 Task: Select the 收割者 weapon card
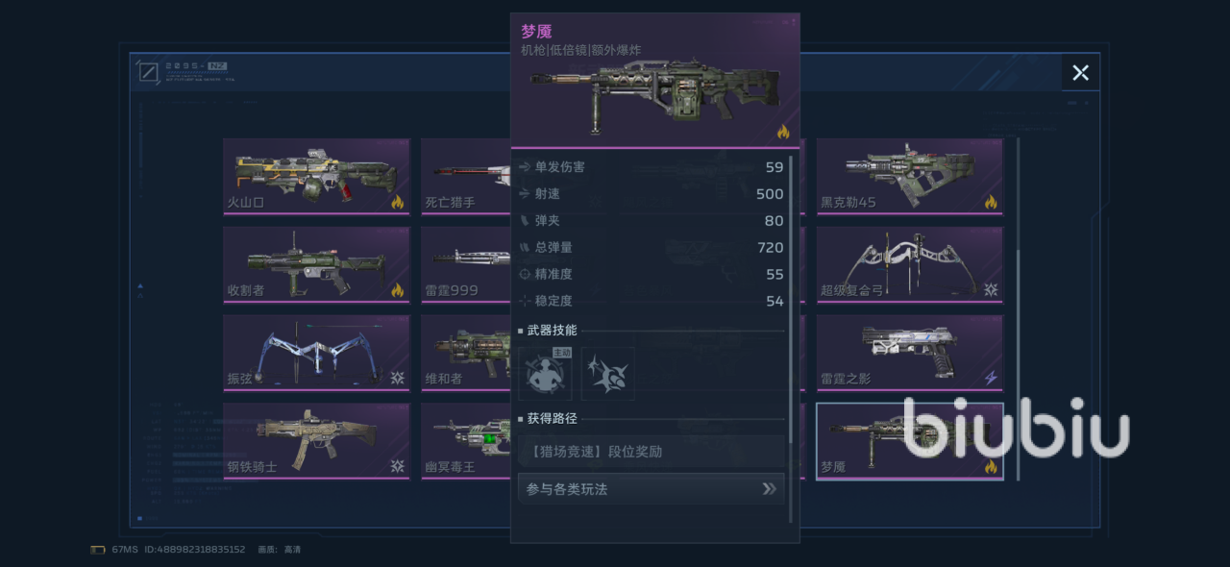pos(316,264)
